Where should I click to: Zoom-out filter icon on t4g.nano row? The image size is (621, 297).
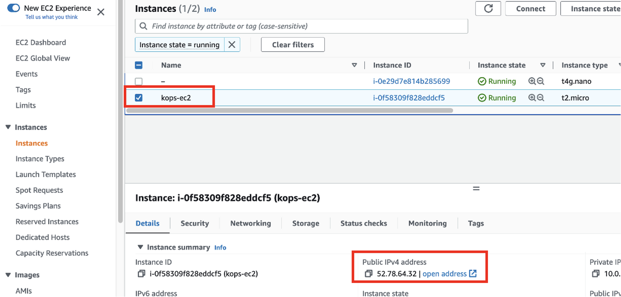tap(541, 81)
